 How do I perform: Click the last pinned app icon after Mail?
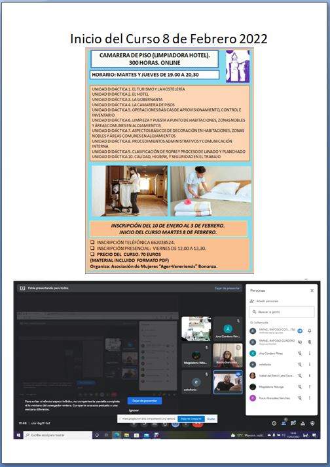[156, 435]
